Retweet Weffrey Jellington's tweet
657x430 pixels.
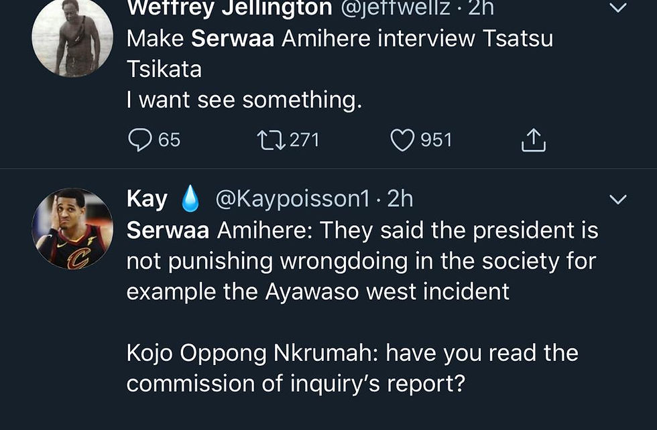click(269, 140)
